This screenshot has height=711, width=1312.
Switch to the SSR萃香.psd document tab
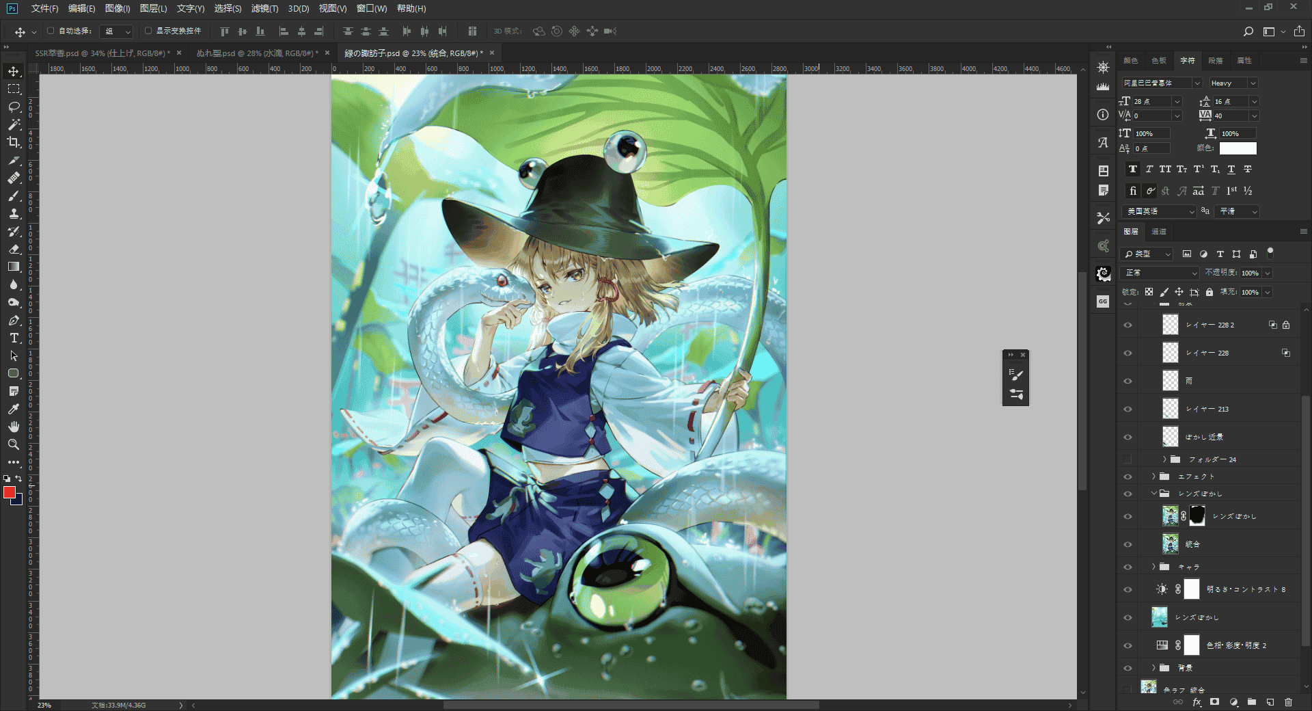[102, 53]
